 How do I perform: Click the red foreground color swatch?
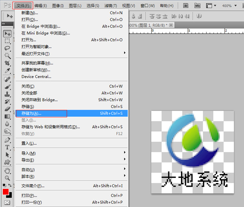[x=5, y=192]
